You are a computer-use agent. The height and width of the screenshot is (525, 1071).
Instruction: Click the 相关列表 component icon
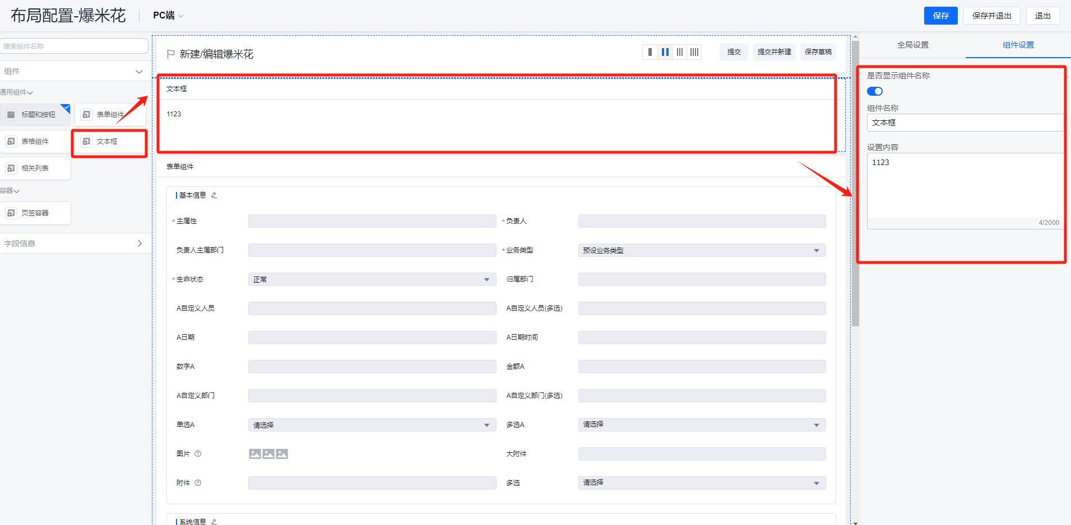click(11, 168)
